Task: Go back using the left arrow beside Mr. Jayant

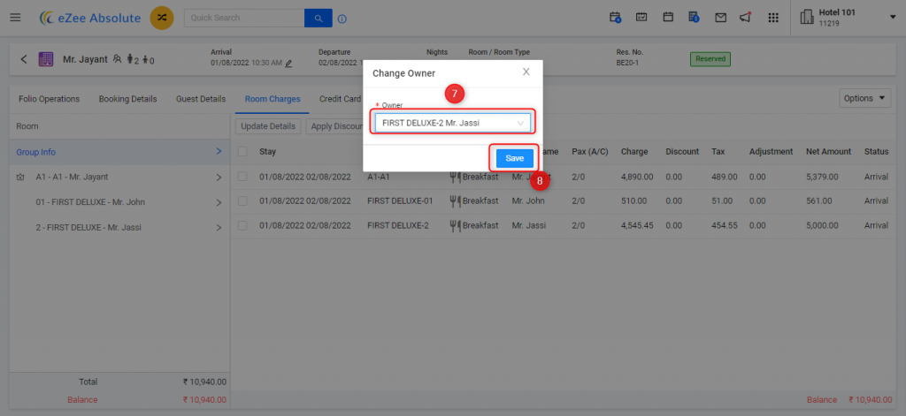Action: click(x=24, y=59)
